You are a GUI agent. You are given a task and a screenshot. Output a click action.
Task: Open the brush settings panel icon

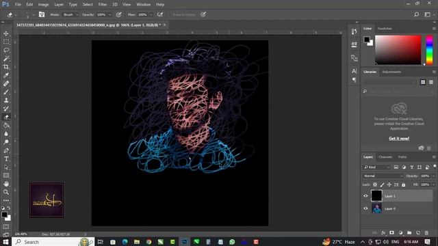[42, 14]
